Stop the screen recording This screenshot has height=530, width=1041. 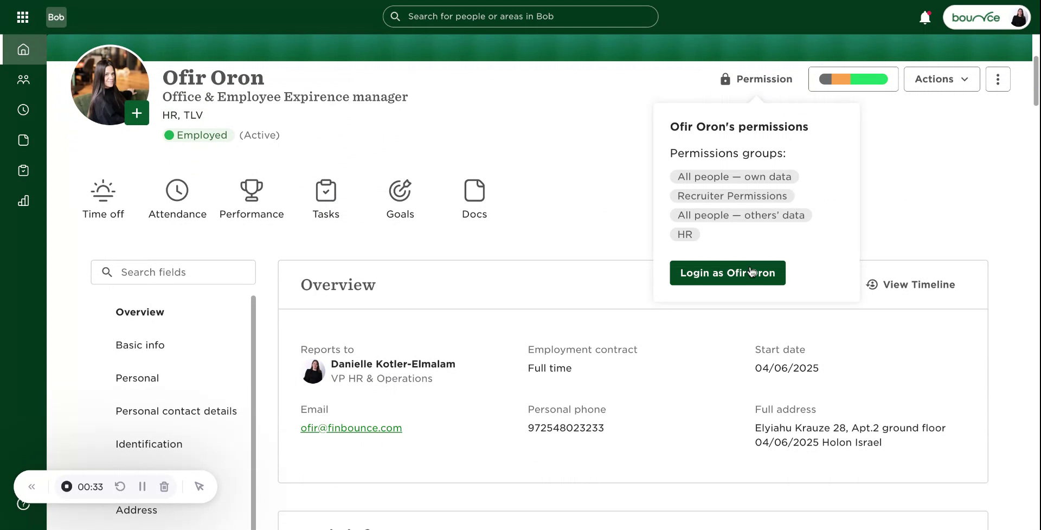66,486
